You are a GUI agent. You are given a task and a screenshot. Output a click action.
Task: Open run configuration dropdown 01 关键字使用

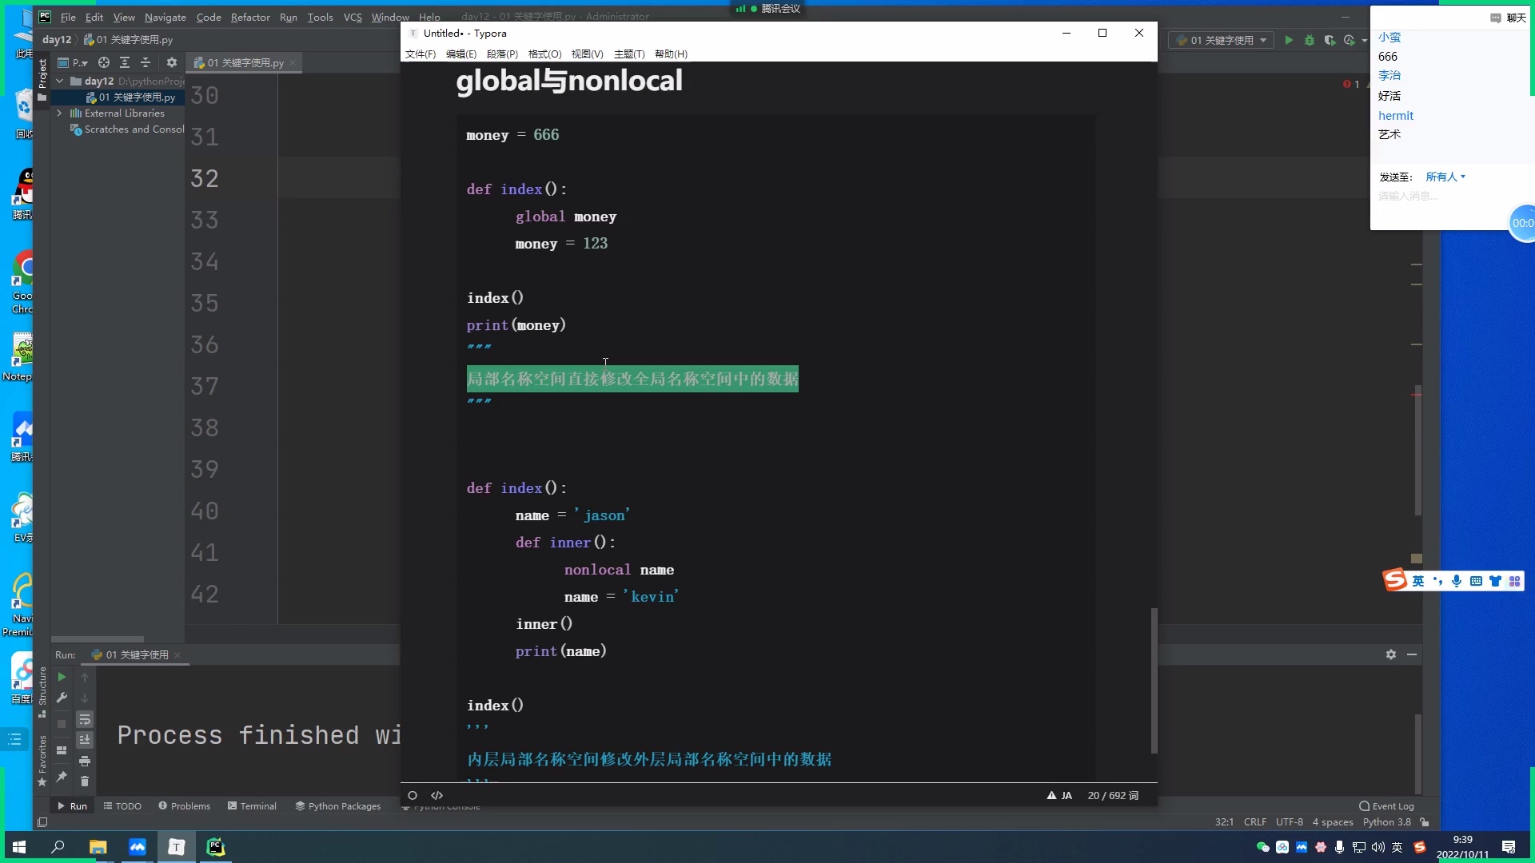point(1221,40)
